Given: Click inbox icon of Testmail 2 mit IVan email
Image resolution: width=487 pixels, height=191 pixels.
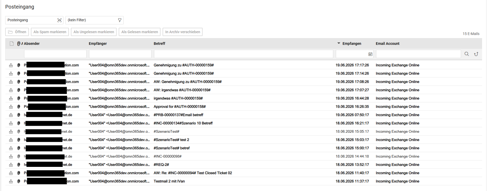Looking at the screenshot, I should pos(11,181).
